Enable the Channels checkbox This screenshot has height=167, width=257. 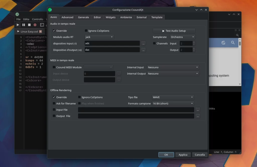tap(154, 43)
